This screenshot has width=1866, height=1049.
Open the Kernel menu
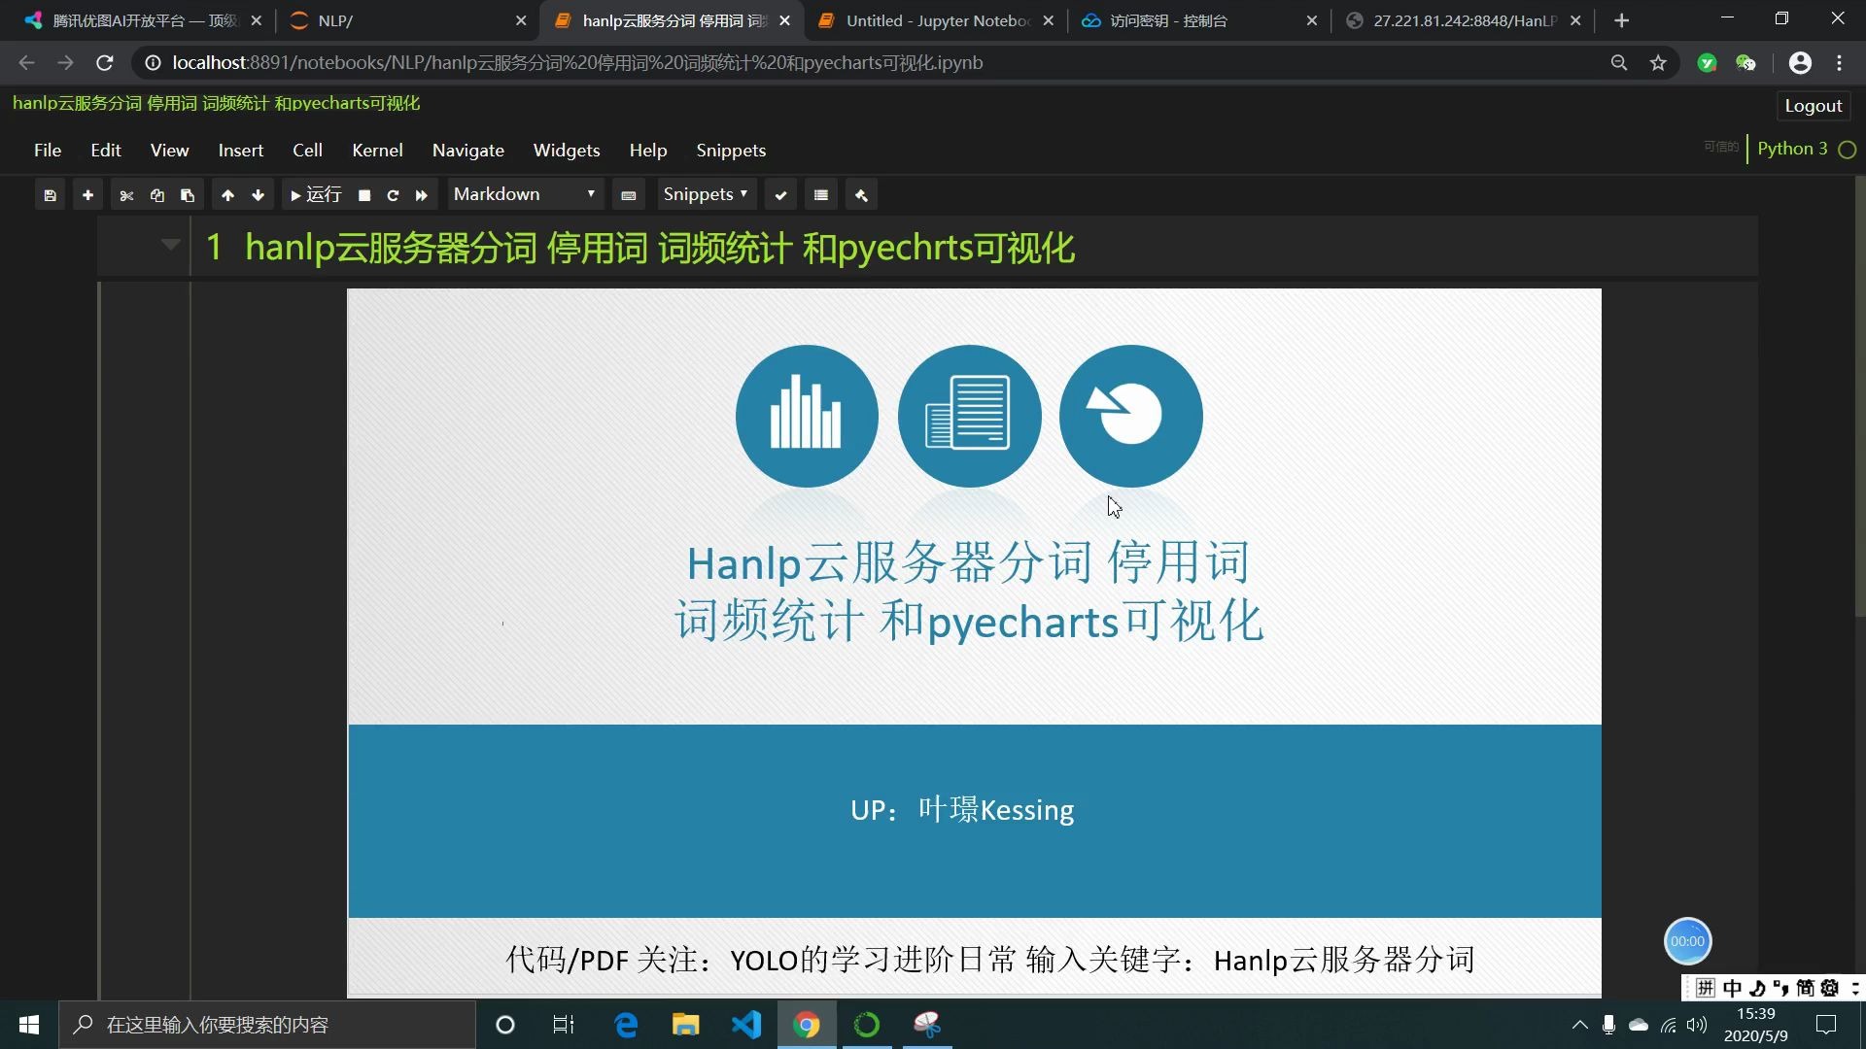[x=377, y=151]
